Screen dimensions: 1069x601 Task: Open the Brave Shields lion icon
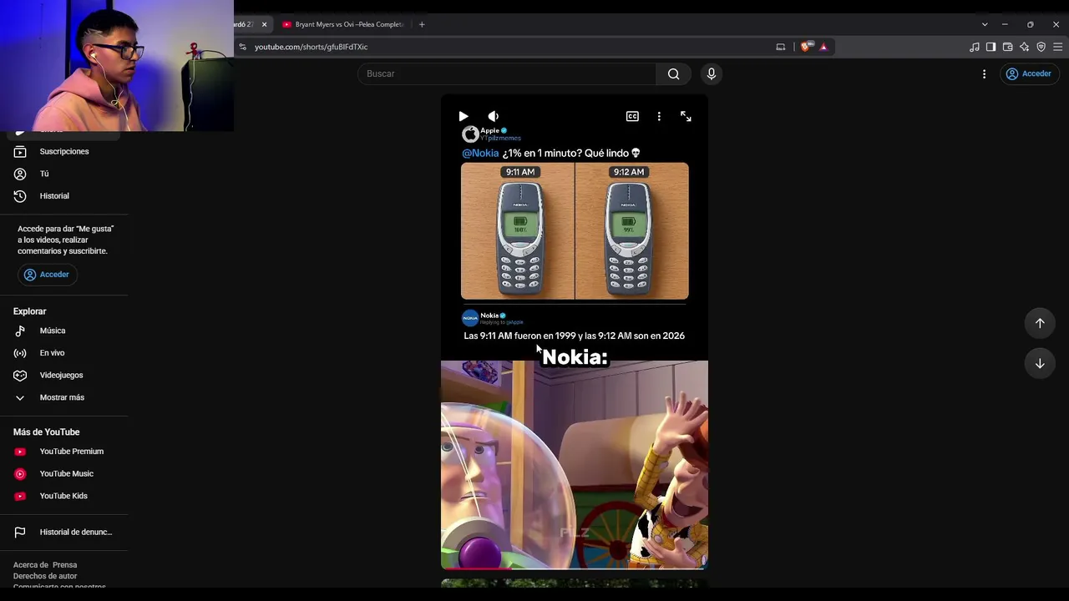click(805, 47)
